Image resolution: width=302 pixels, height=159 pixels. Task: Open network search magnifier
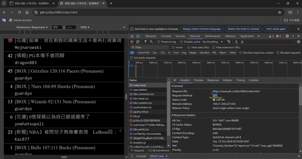click(151, 42)
